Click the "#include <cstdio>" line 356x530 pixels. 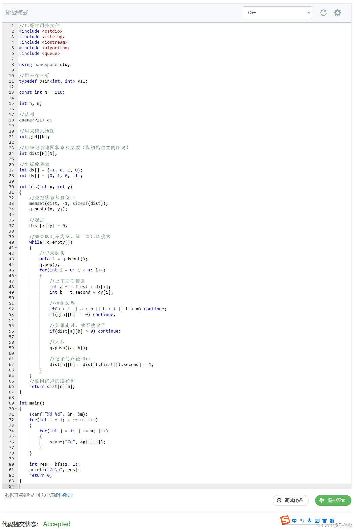[x=41, y=31]
